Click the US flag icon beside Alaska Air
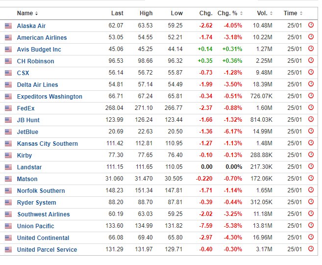322x265 pixels. click(x=8, y=26)
